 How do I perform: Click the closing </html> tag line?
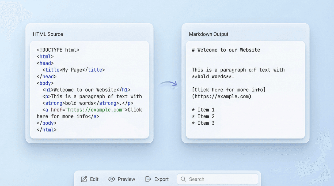(47, 130)
